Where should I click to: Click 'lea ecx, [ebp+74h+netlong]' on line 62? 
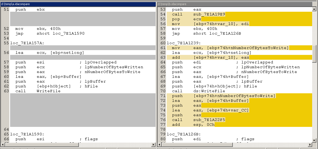212,53
